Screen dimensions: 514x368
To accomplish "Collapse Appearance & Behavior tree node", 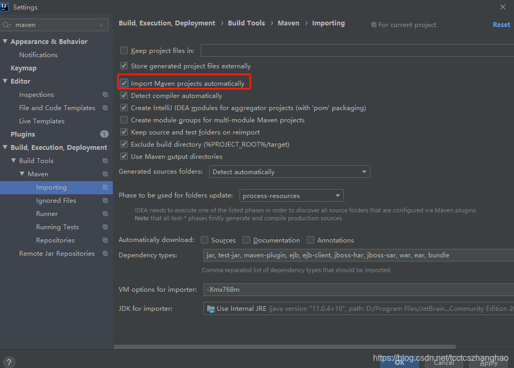I will pyautogui.click(x=5, y=41).
